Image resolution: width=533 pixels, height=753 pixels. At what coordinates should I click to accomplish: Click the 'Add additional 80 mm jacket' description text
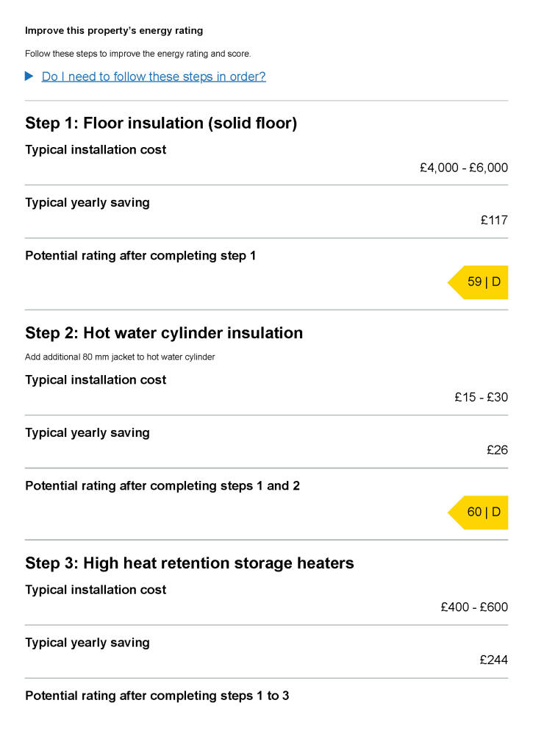(x=120, y=357)
